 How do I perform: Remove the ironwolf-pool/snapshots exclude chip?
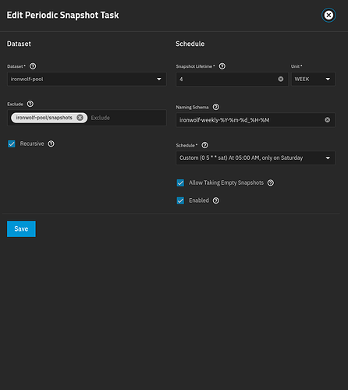pyautogui.click(x=80, y=118)
